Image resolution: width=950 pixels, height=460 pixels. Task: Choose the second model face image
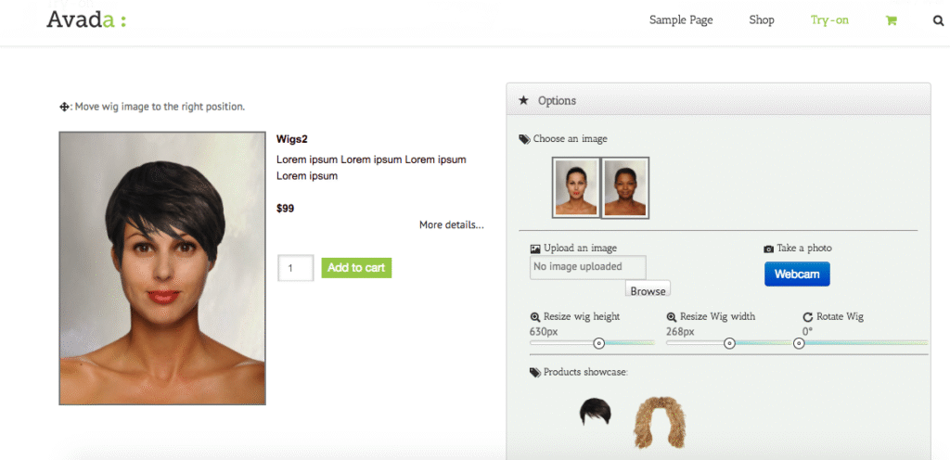625,188
